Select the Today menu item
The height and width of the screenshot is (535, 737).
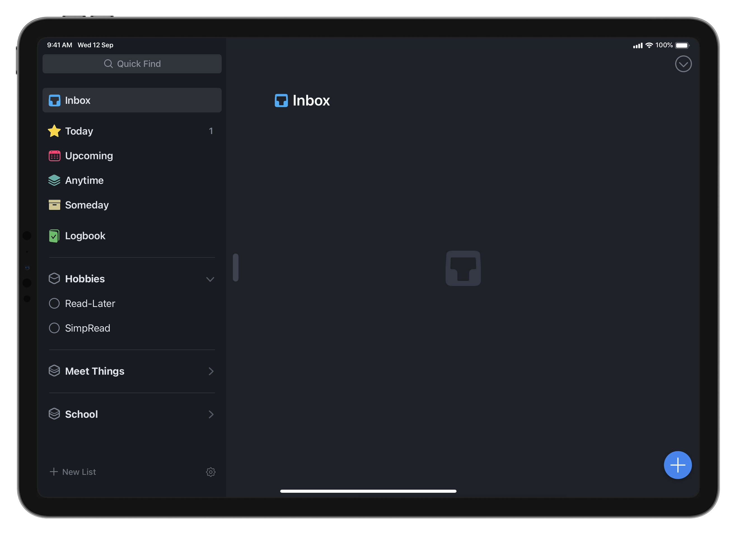[x=132, y=131]
